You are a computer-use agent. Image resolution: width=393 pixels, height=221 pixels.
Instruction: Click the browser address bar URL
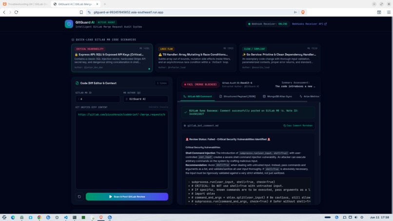[x=128, y=12]
